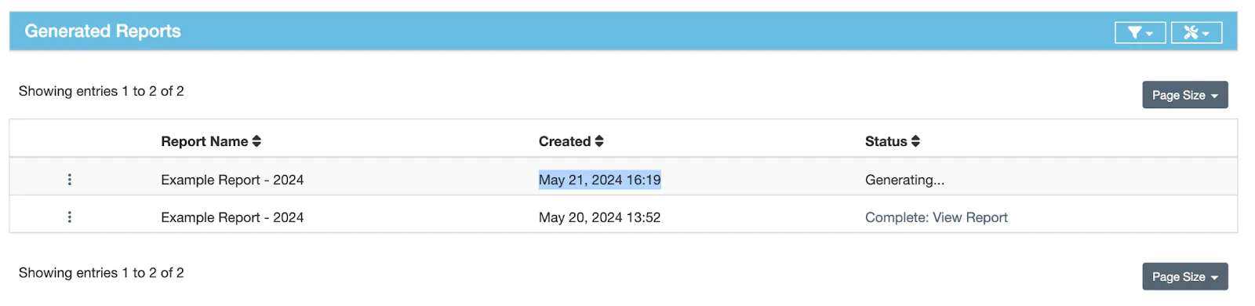
Task: Select Example Report name in the Generating row
Action: click(x=232, y=180)
